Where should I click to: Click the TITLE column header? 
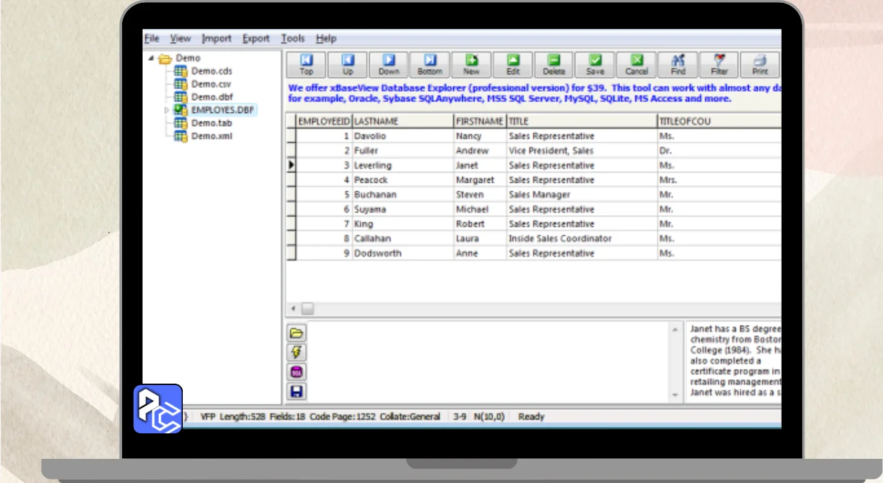pyautogui.click(x=581, y=121)
